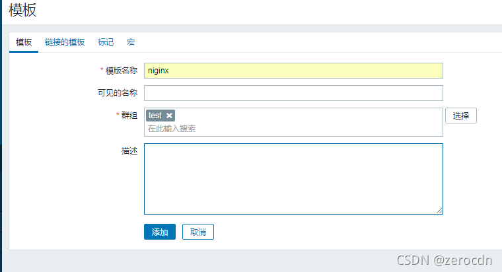Viewport: 502px width, 272px height.
Task: Click the 模版名称 field containing niginx
Action: click(x=293, y=71)
